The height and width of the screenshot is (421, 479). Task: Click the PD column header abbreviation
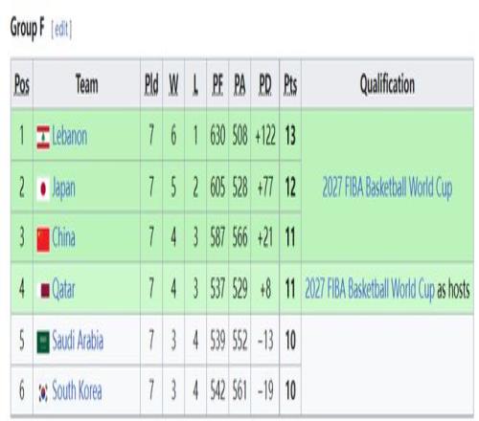[265, 85]
